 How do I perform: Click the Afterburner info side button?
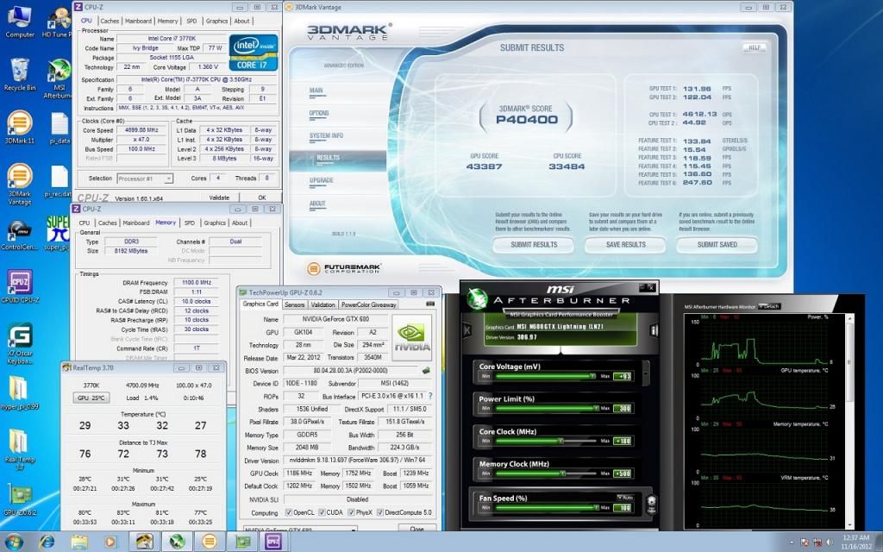pyautogui.click(x=654, y=330)
